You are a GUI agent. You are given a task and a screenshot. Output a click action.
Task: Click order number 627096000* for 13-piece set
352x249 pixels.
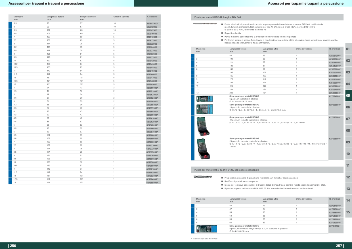335,105
